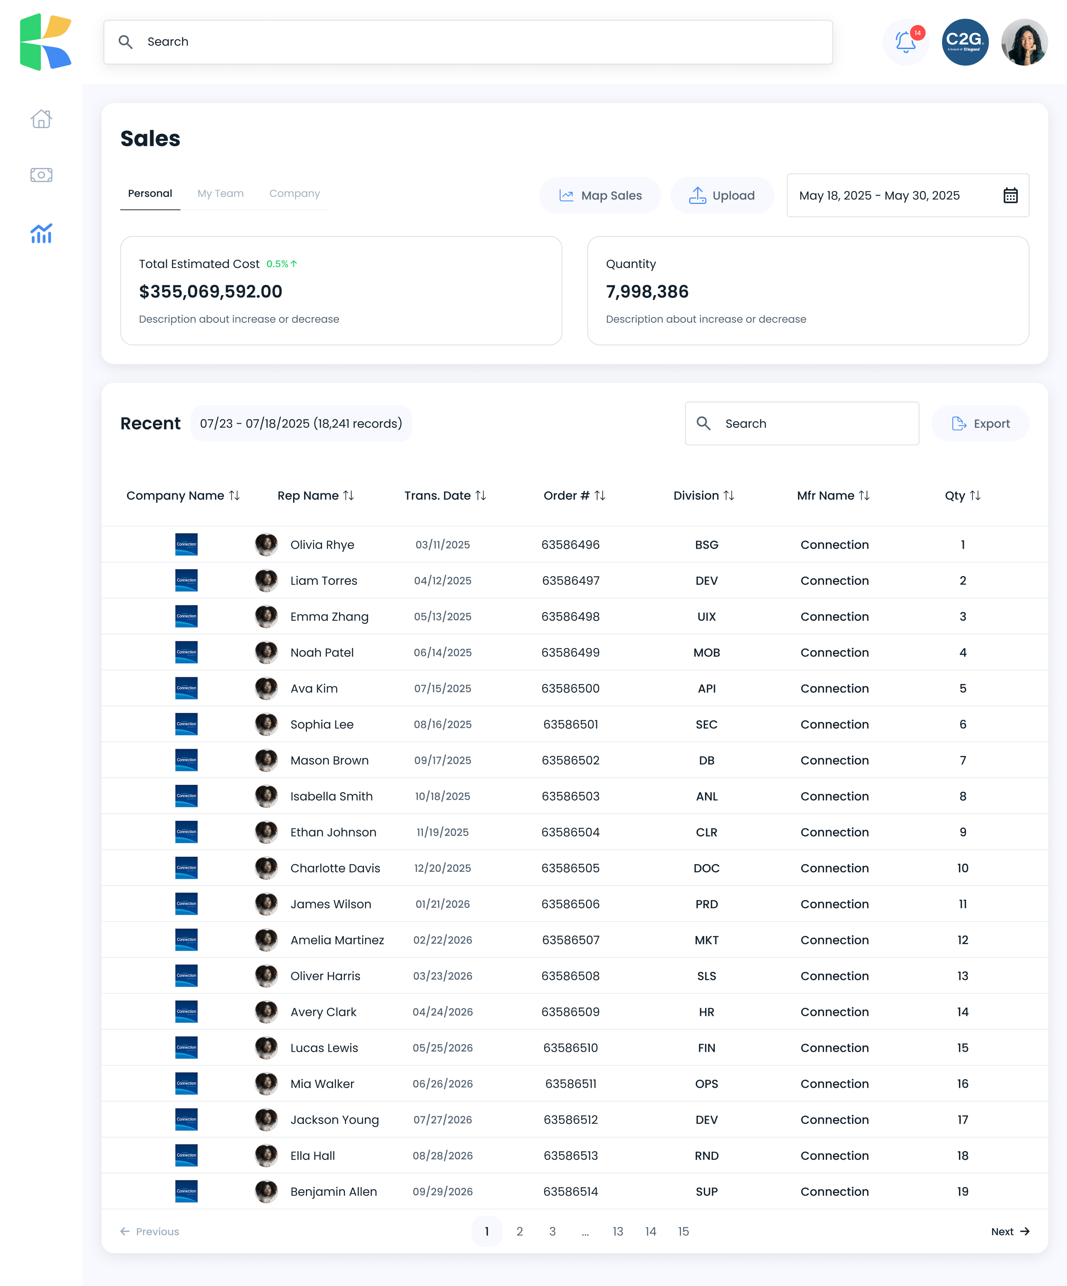The height and width of the screenshot is (1286, 1067).
Task: Open the 07/23 - 07/18/2025 records filter pill
Action: click(301, 423)
